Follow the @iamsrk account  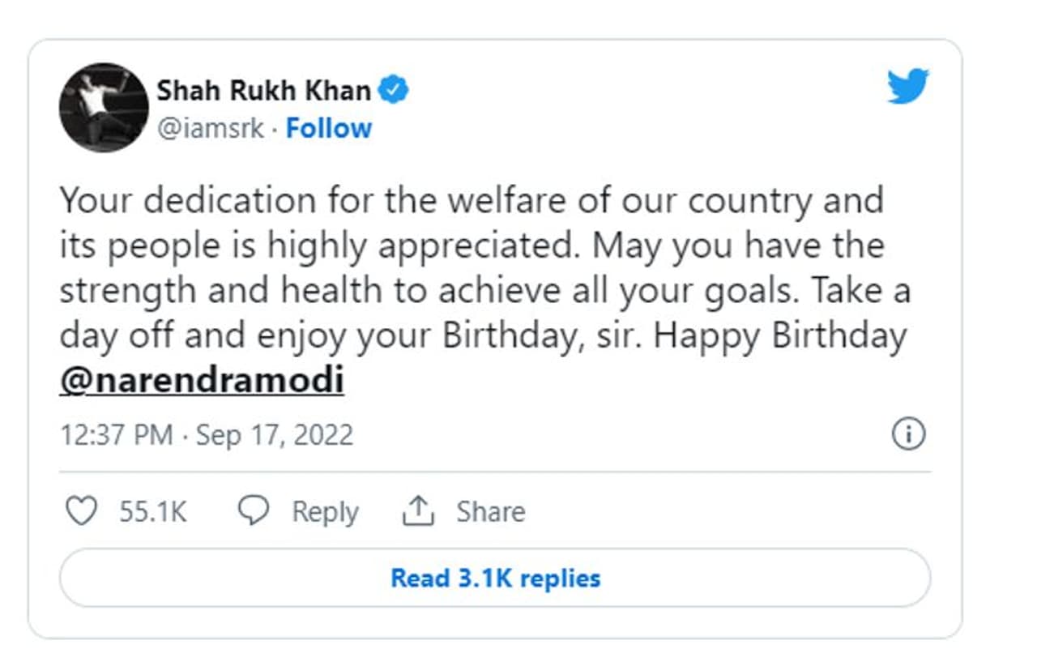(x=329, y=128)
